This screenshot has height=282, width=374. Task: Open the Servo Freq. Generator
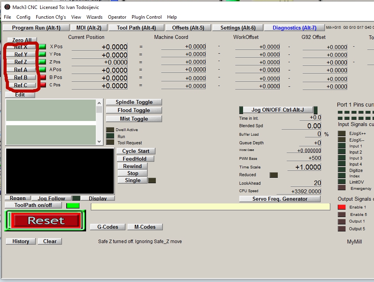tap(280, 199)
